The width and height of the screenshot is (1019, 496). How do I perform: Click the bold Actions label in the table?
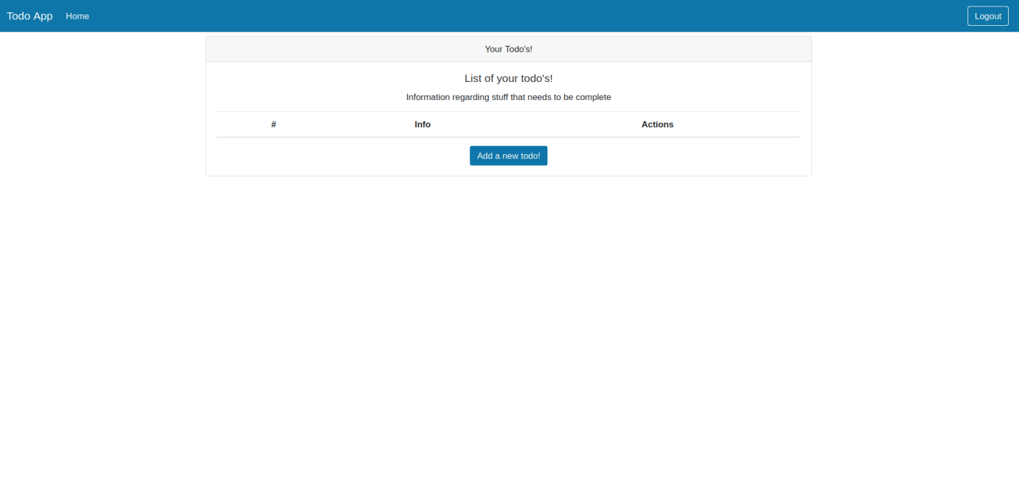click(x=657, y=124)
